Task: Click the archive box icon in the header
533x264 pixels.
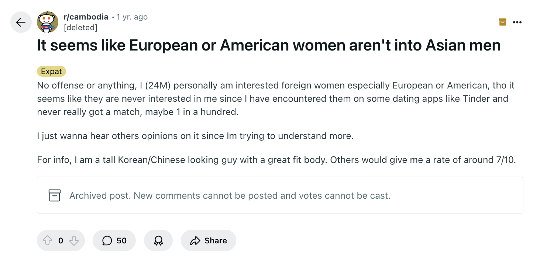Action: coord(502,22)
